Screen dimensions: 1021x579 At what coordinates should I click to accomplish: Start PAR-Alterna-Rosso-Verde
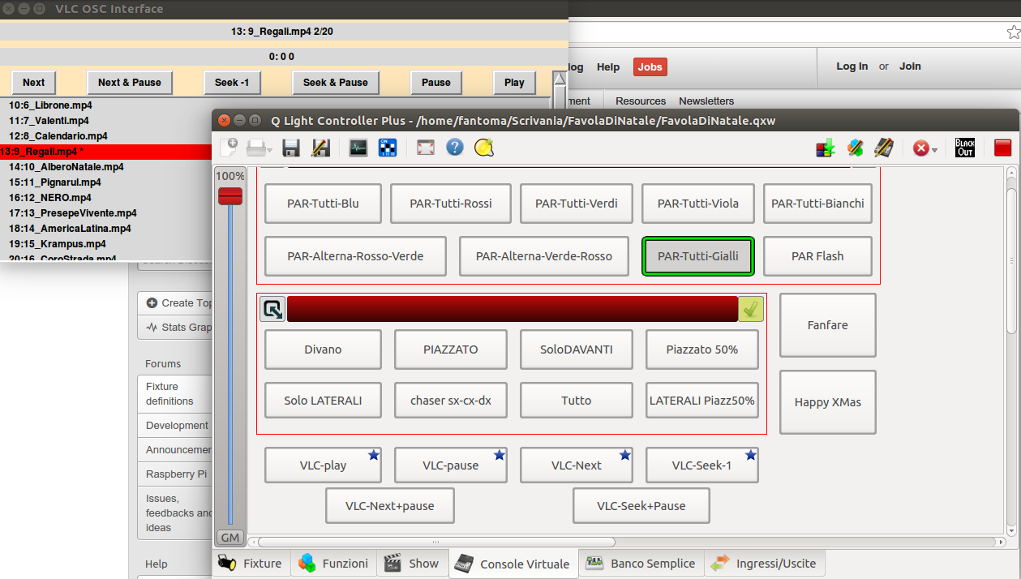pyautogui.click(x=355, y=256)
